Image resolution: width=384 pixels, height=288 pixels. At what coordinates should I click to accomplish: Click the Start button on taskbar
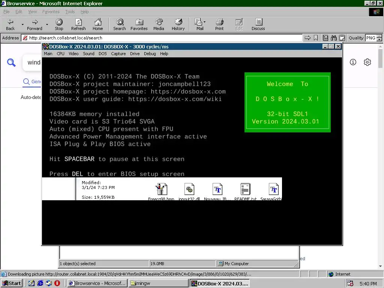coord(12,283)
